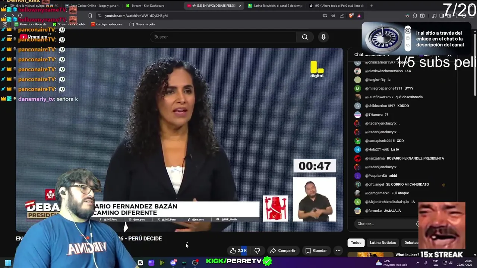Go to YouTube Premium home logo
This screenshot has height=268, width=477.
coord(34,37)
